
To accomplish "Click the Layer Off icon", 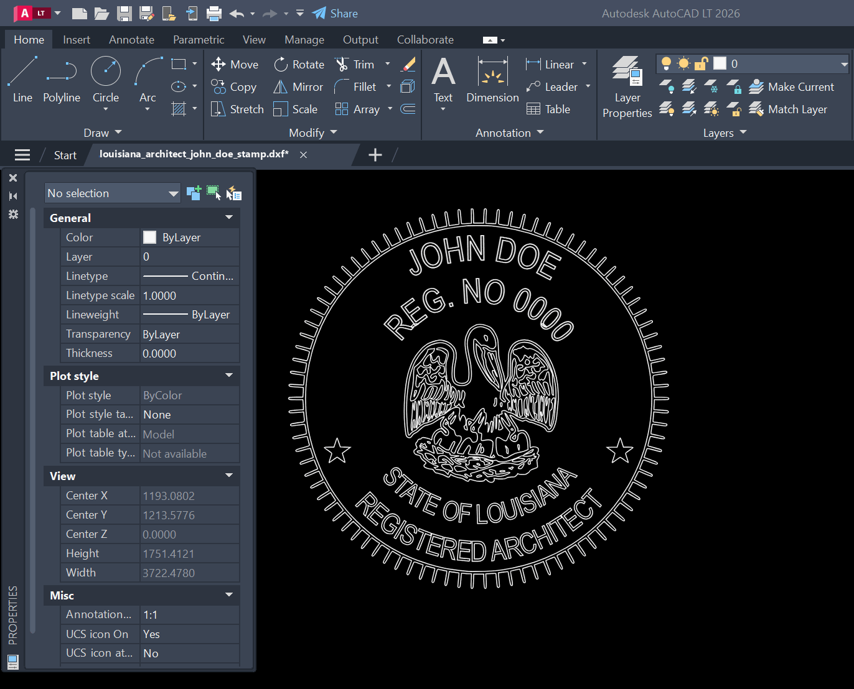I will [667, 86].
